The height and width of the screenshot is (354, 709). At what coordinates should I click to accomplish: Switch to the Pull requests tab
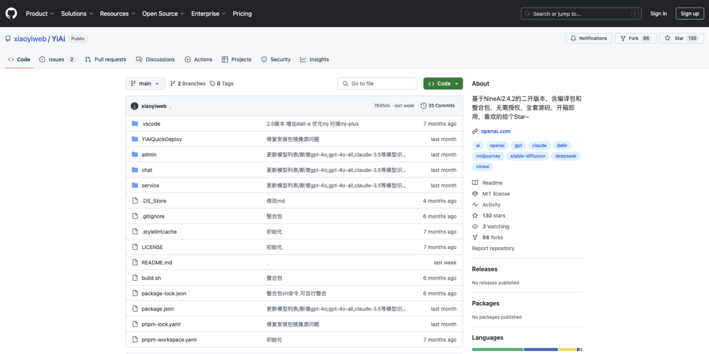tap(106, 60)
